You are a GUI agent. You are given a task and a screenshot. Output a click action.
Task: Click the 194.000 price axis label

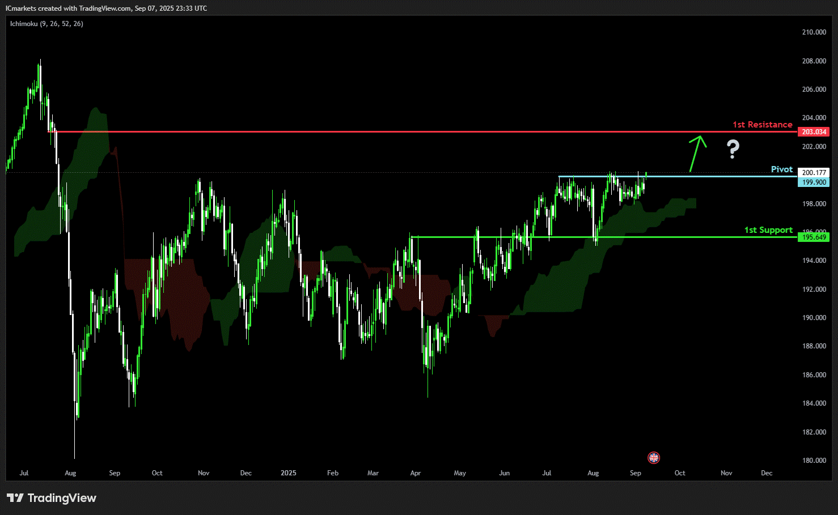coord(814,261)
